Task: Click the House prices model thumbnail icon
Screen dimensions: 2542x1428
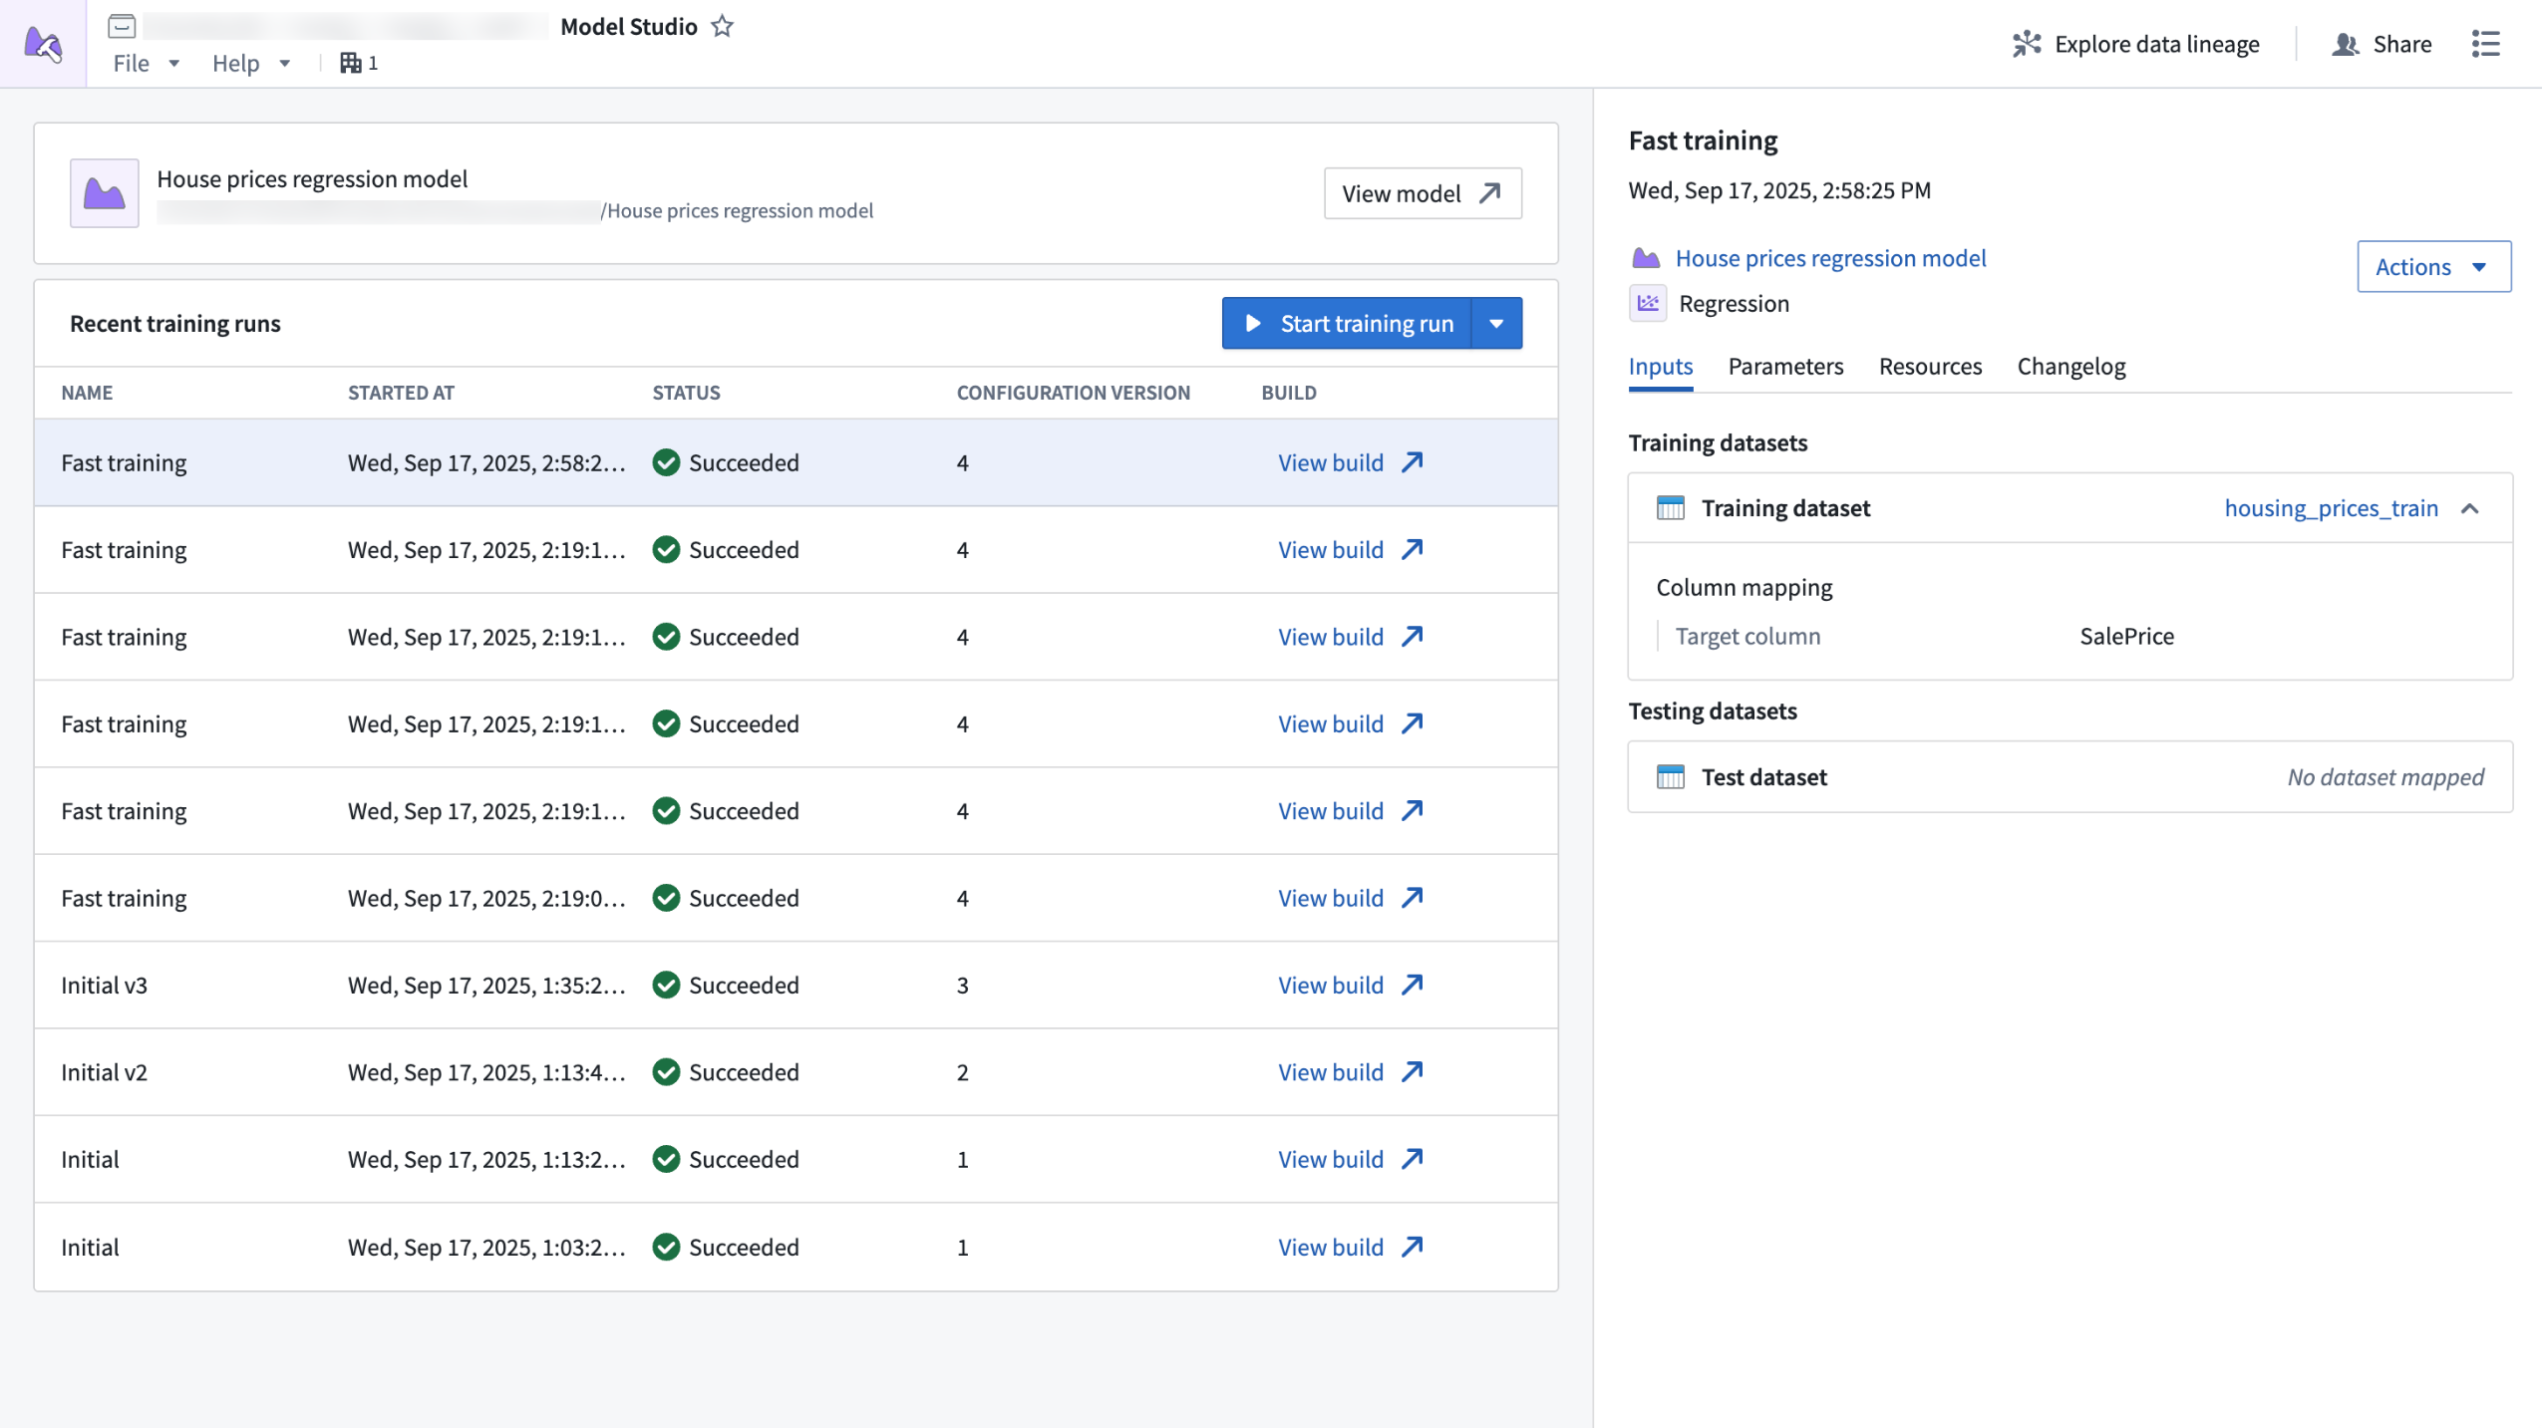Action: pos(104,193)
